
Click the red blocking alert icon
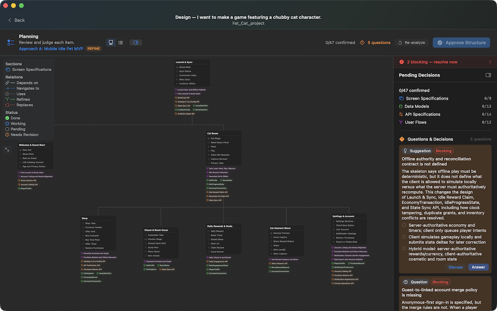point(401,62)
